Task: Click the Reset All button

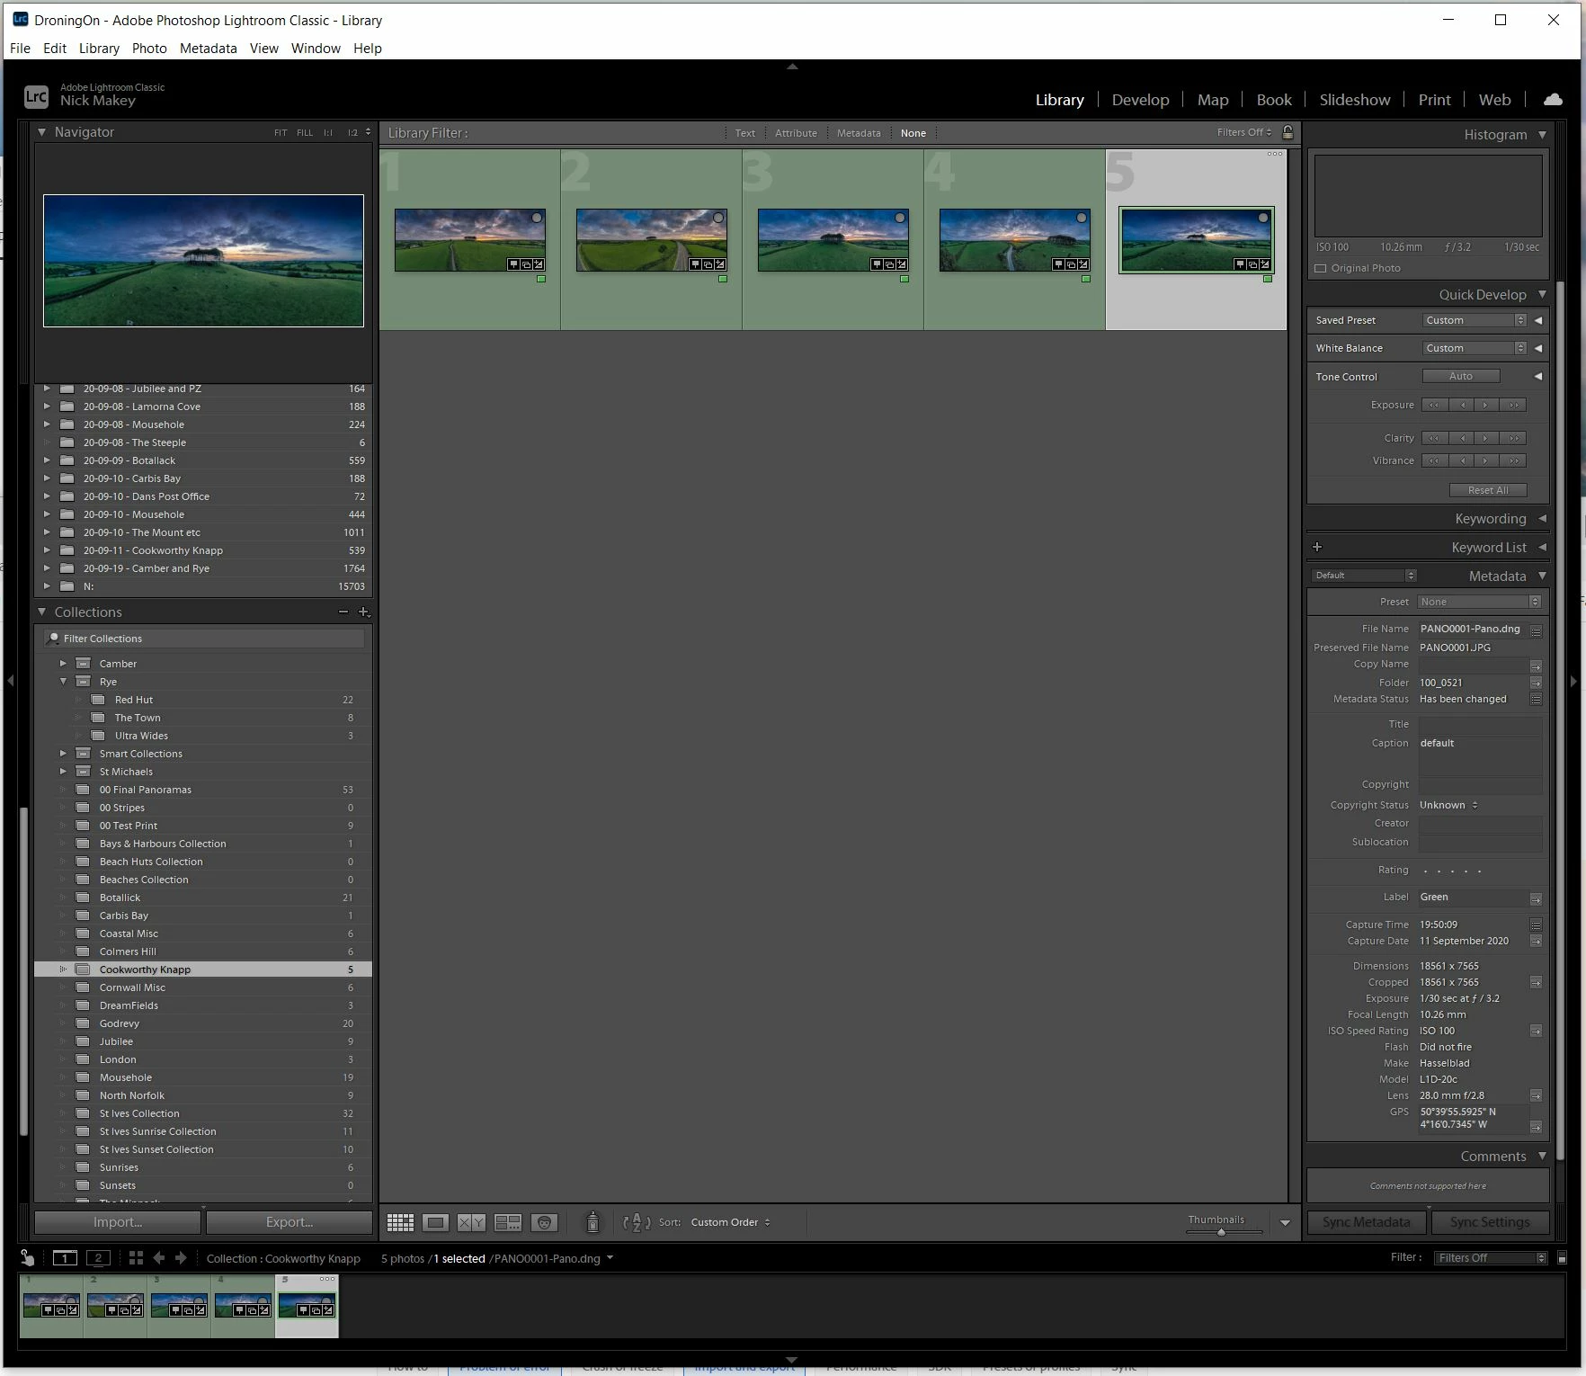Action: (1488, 490)
